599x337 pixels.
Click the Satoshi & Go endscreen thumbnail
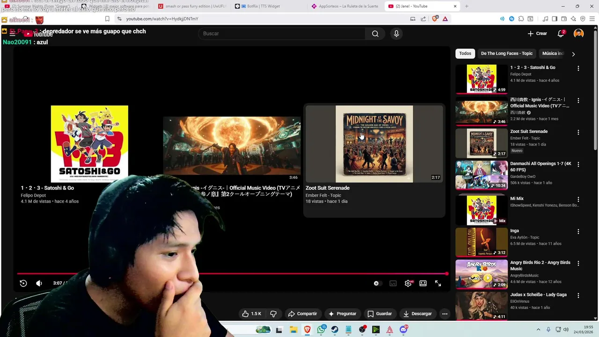[89, 144]
